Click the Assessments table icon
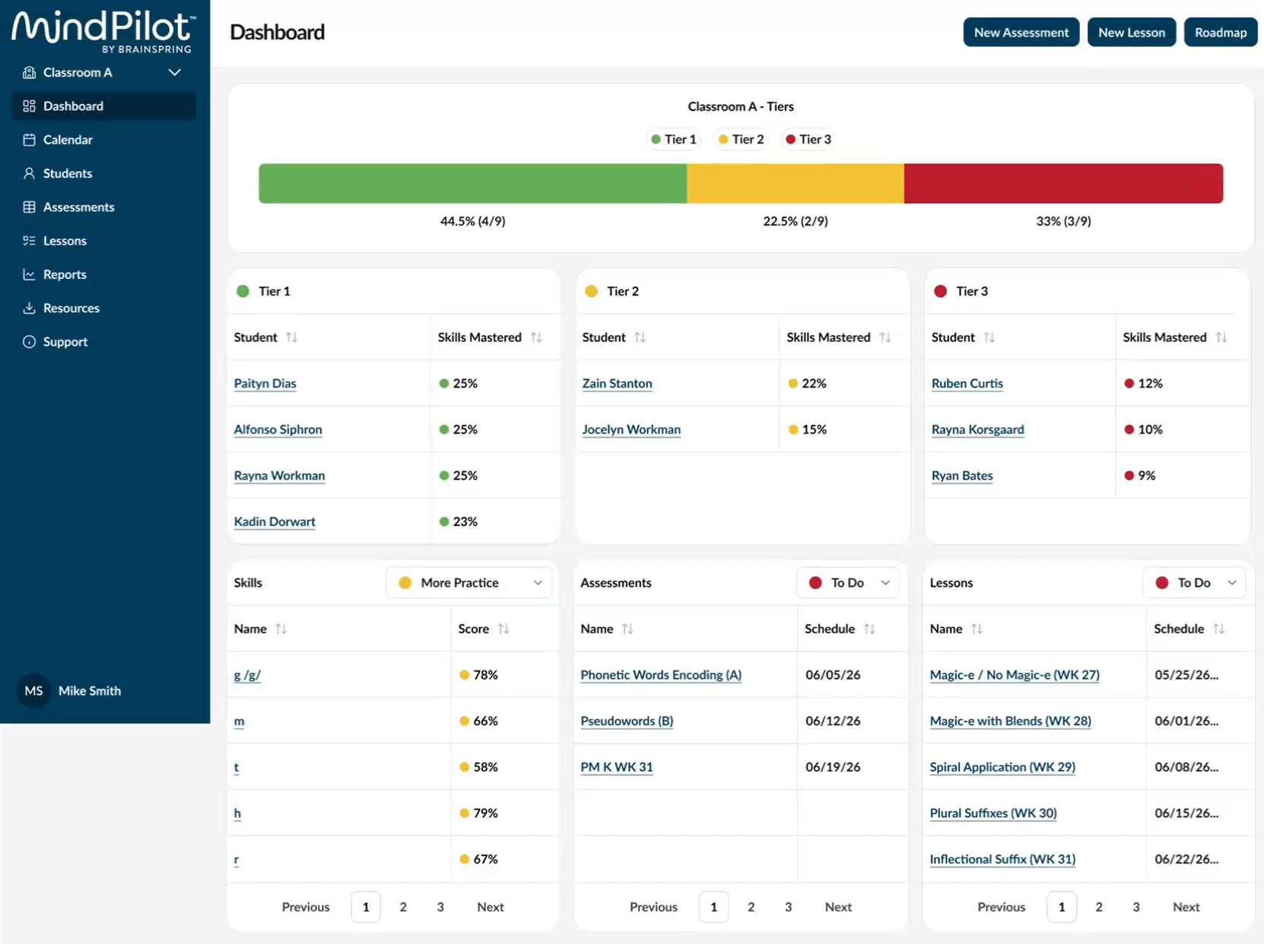Screen dimensions: 1264x944 [29, 207]
